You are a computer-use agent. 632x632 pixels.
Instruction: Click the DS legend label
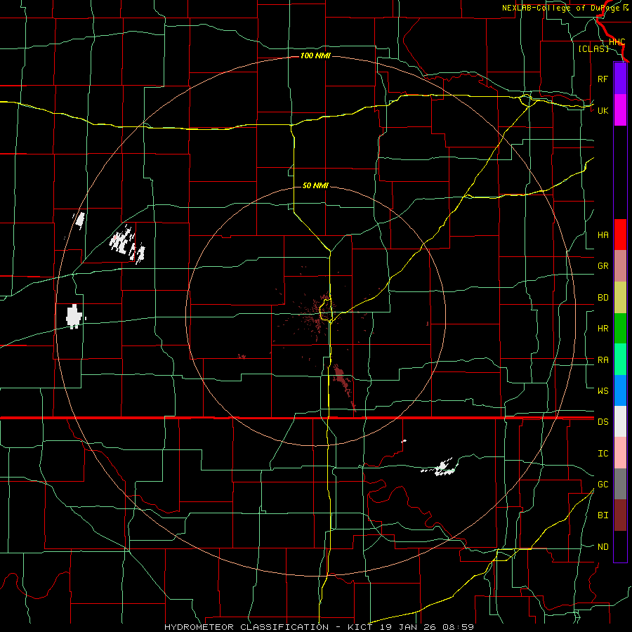603,422
